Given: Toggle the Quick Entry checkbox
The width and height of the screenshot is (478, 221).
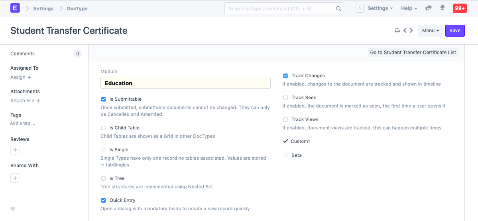Looking at the screenshot, I should click(x=103, y=200).
